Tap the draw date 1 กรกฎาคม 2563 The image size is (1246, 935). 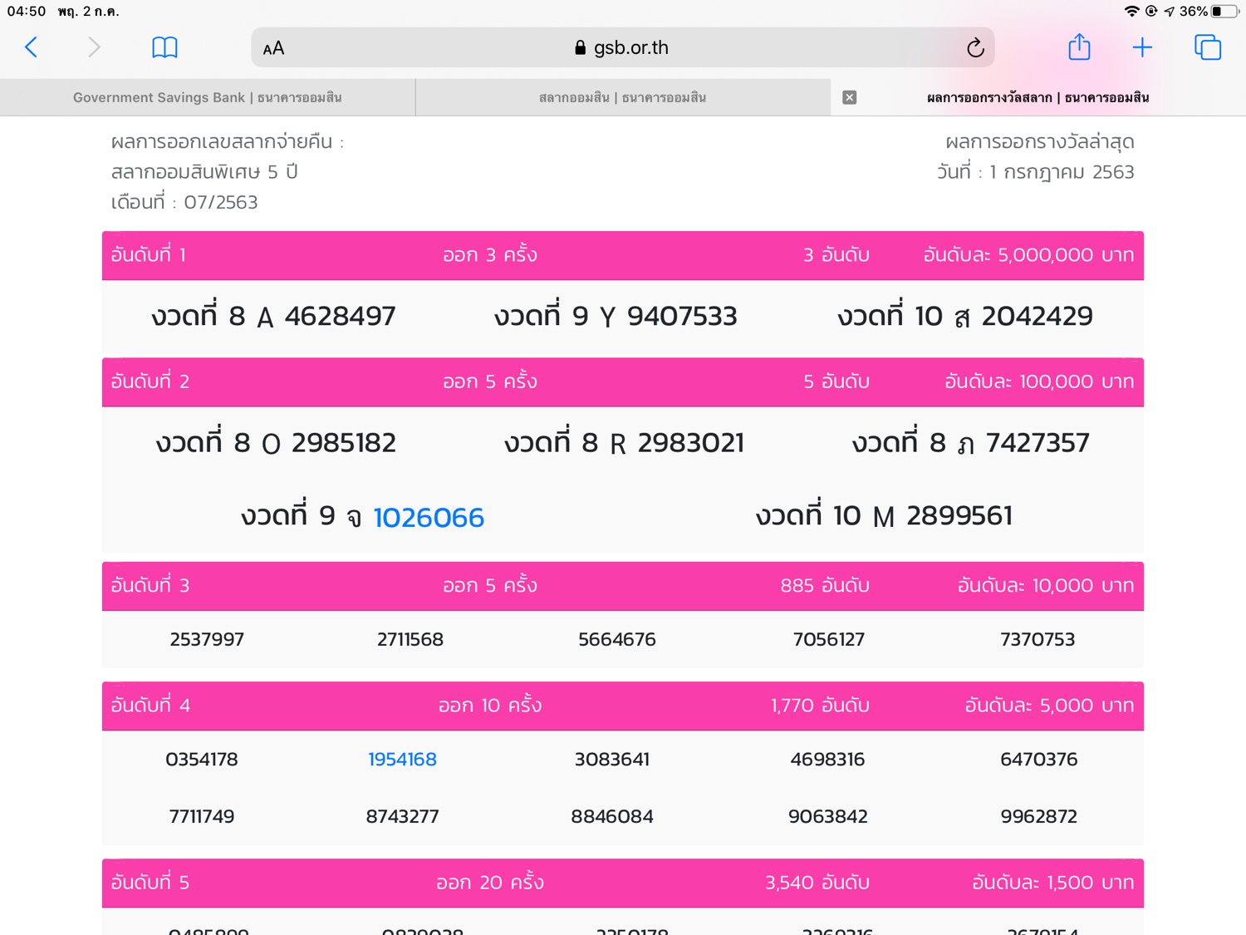tap(1062, 172)
